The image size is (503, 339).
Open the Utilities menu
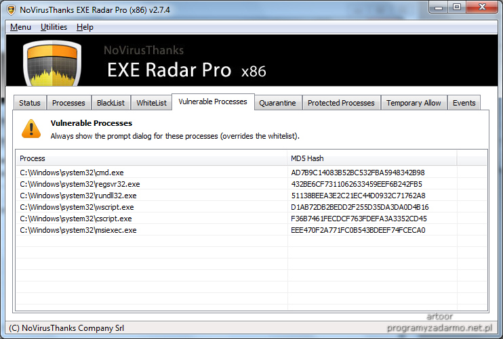click(x=54, y=27)
